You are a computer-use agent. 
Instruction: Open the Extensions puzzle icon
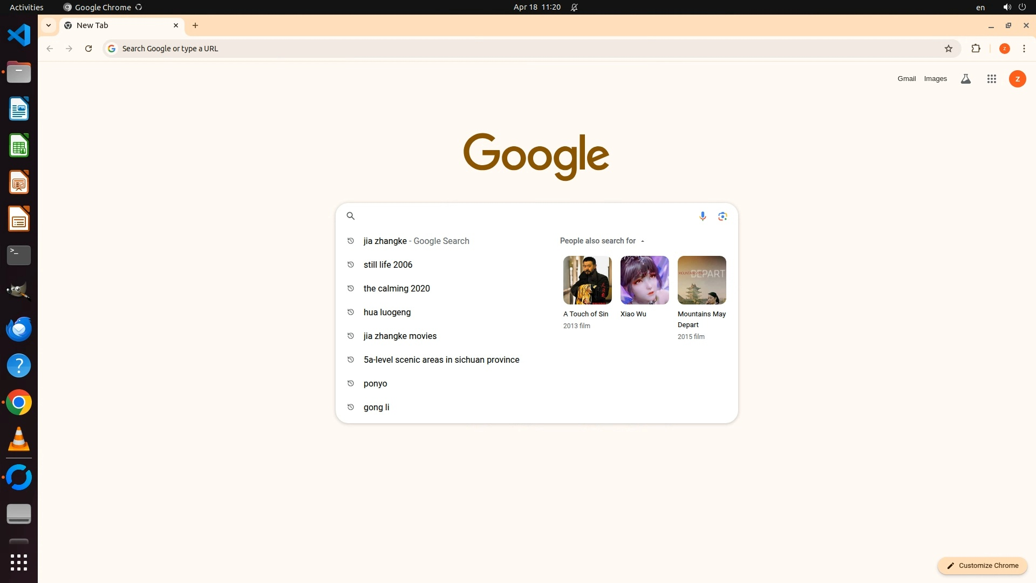coord(976,49)
